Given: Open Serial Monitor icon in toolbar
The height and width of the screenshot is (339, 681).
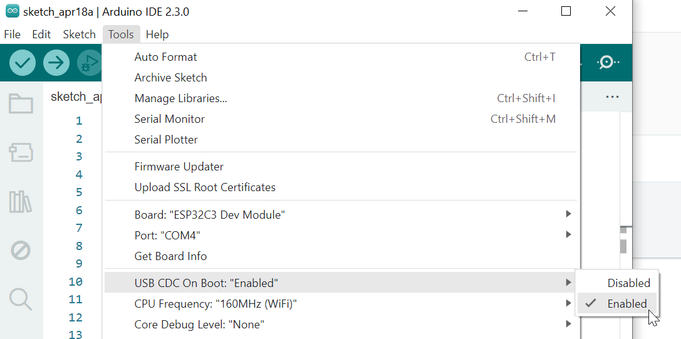Looking at the screenshot, I should (x=608, y=63).
